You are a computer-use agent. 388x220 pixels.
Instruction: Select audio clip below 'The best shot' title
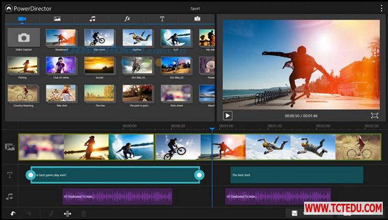(x=278, y=196)
